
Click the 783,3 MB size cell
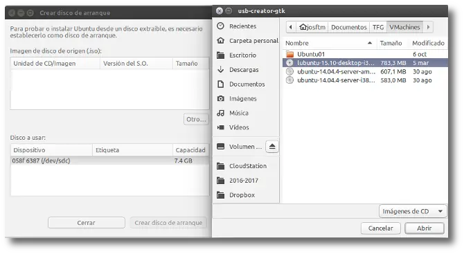coord(393,63)
